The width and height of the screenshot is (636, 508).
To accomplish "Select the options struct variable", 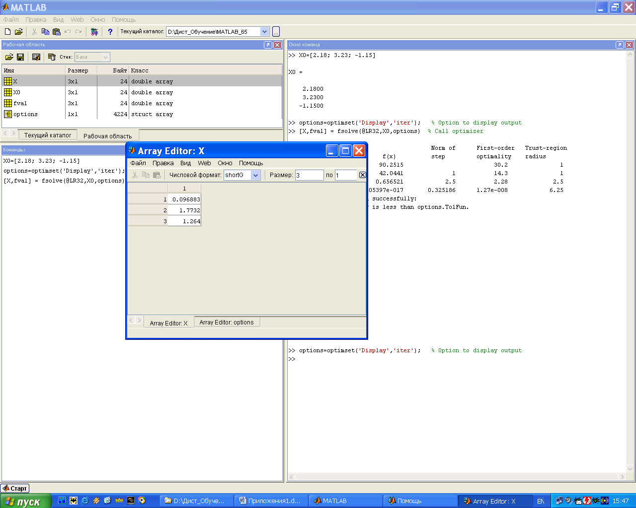I will [142, 114].
